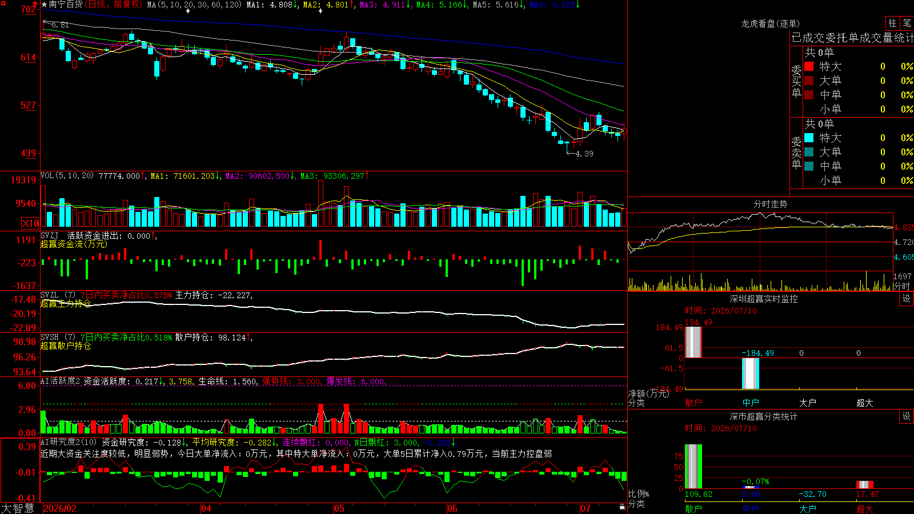Click the AI活跃度2 indicator label
Image resolution: width=914 pixels, height=514 pixels.
tap(61, 381)
